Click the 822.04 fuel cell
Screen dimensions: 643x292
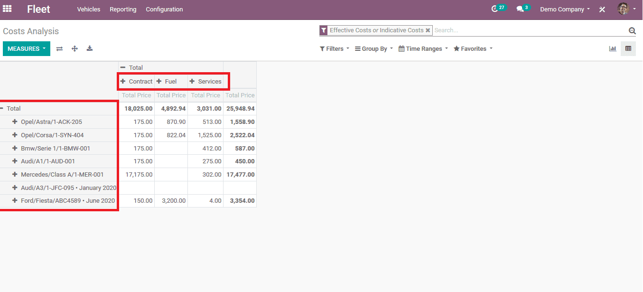click(171, 135)
